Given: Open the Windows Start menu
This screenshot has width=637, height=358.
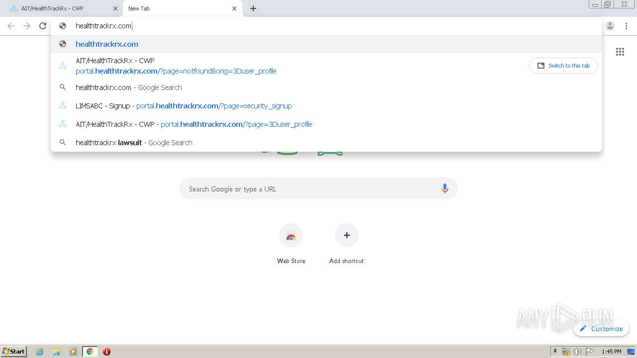Looking at the screenshot, I should coord(14,351).
